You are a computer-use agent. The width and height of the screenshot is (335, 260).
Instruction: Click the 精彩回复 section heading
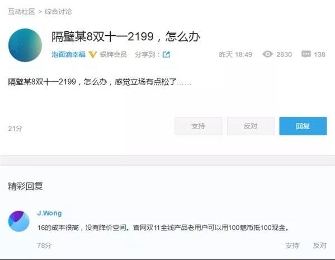pos(25,186)
